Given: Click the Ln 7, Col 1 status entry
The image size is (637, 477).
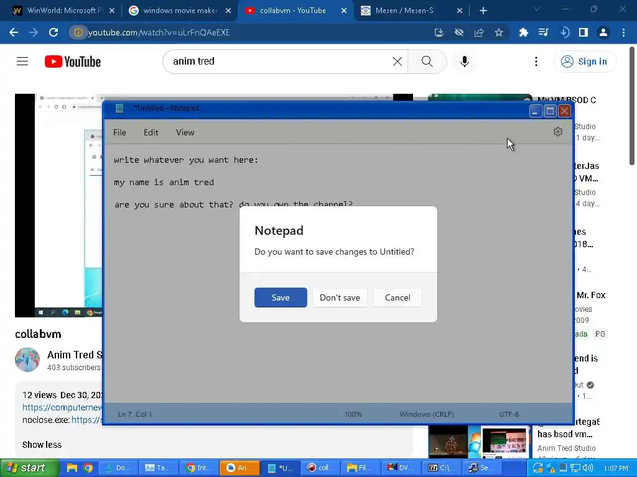Looking at the screenshot, I should [134, 414].
